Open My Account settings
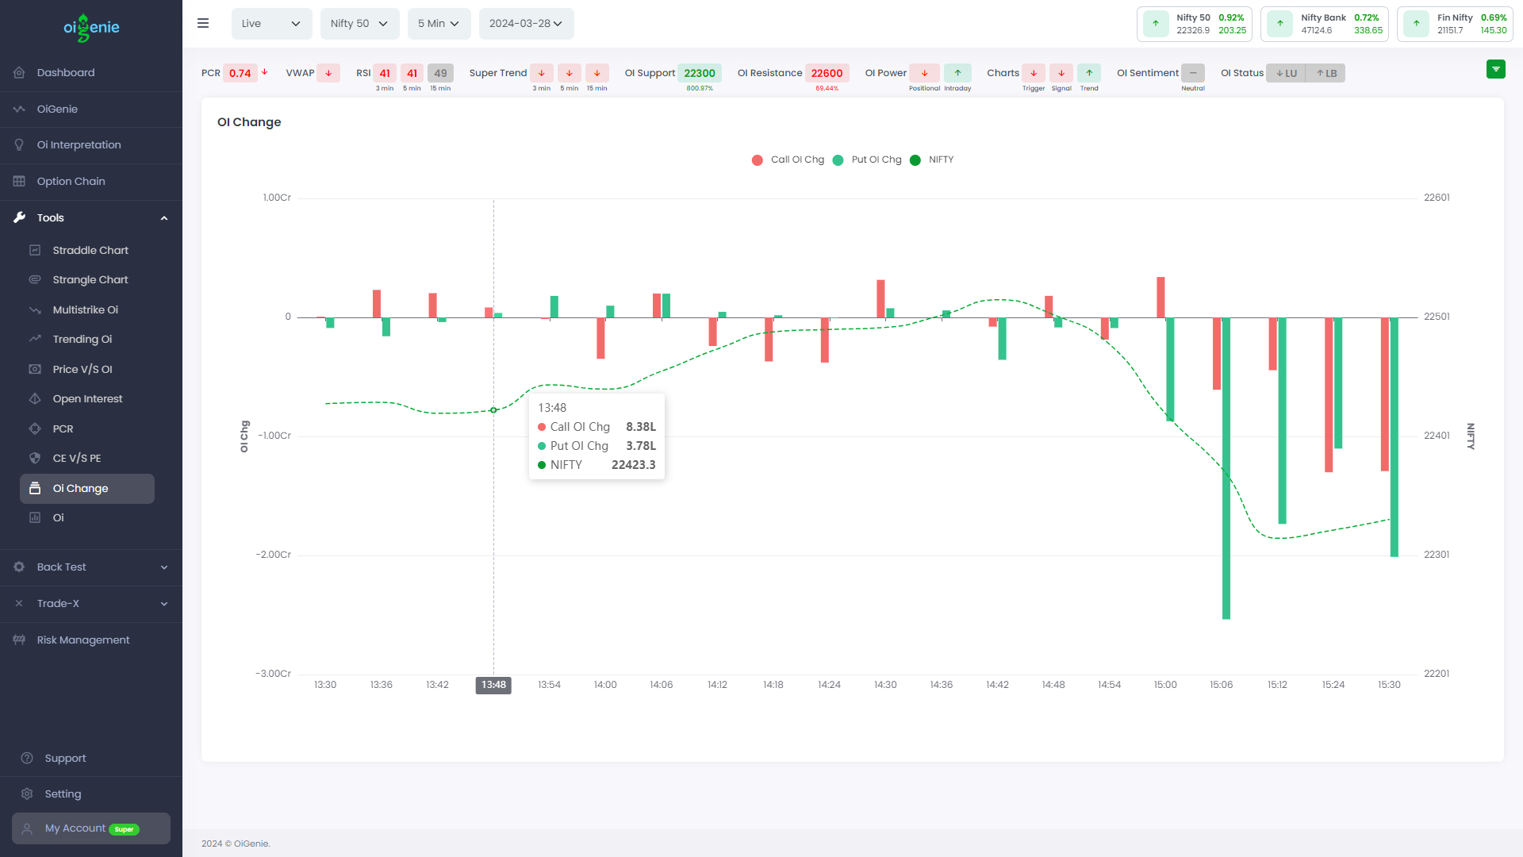 tap(76, 828)
